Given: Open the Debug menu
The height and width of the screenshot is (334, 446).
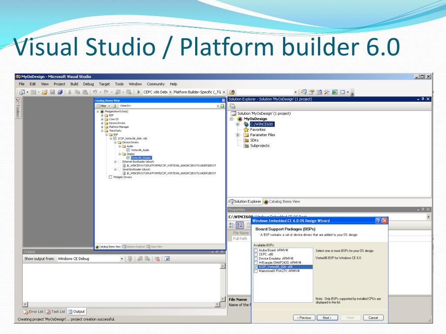Looking at the screenshot, I should pos(88,84).
